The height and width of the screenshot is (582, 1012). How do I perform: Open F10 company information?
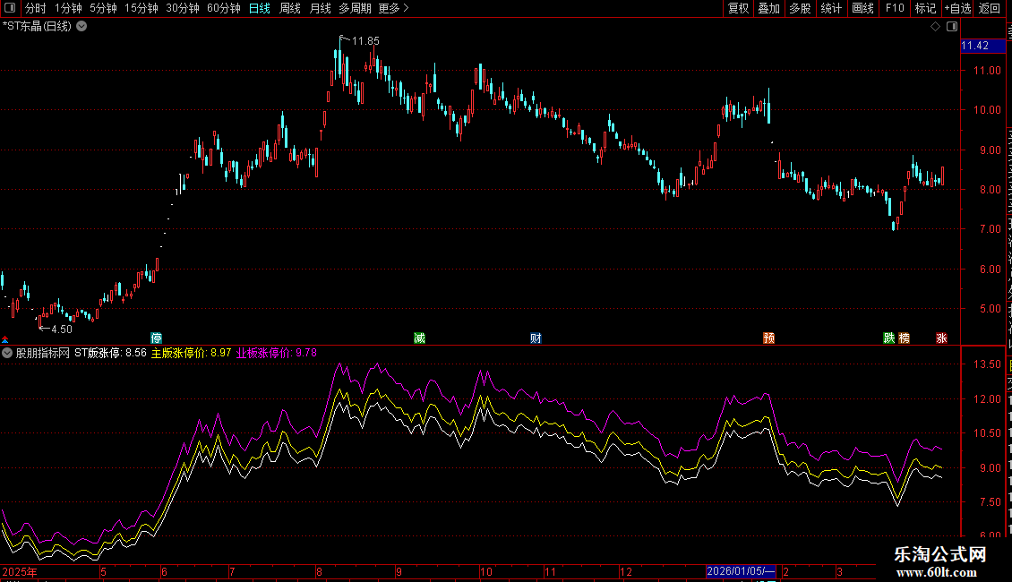[895, 8]
